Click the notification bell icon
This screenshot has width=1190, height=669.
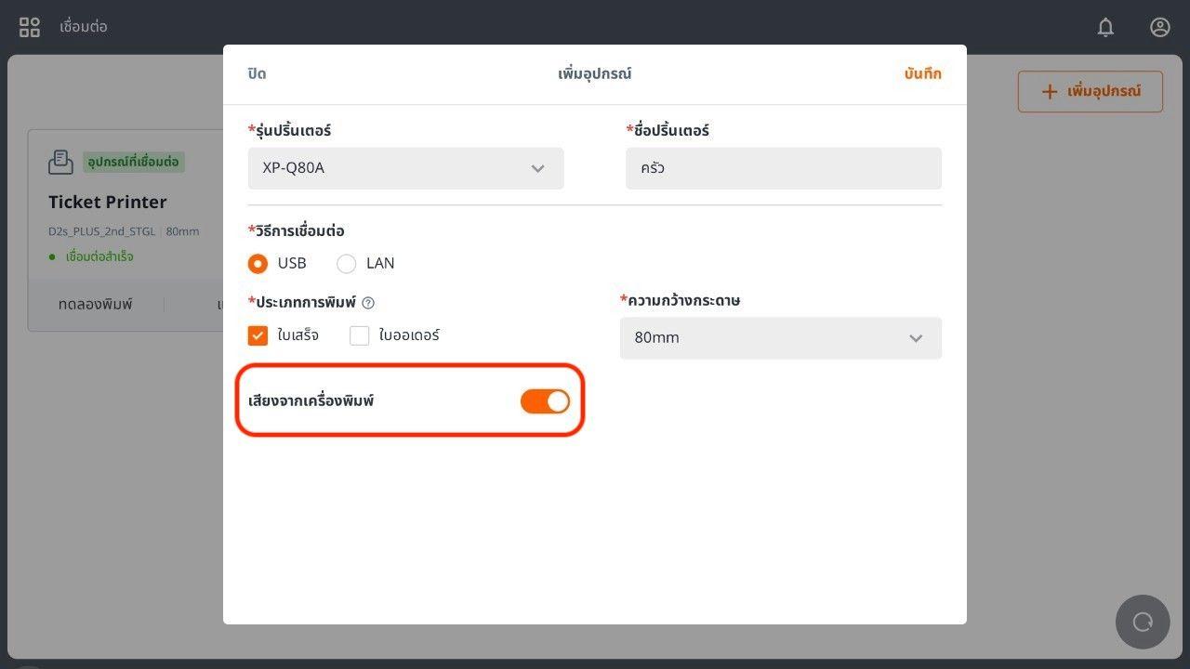pyautogui.click(x=1105, y=27)
